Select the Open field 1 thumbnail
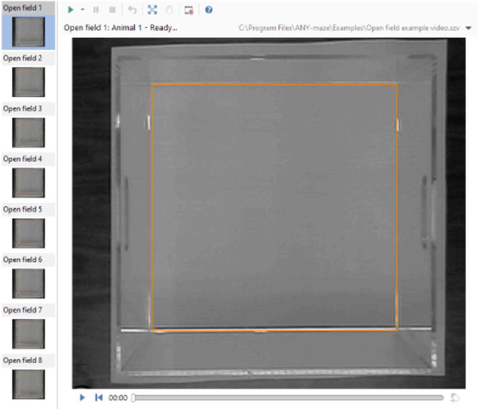This screenshot has height=409, width=479. (x=28, y=31)
